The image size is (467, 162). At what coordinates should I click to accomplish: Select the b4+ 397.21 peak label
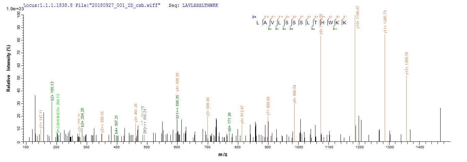pos(117,125)
